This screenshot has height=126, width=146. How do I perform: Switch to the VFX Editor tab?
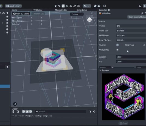[38, 10]
